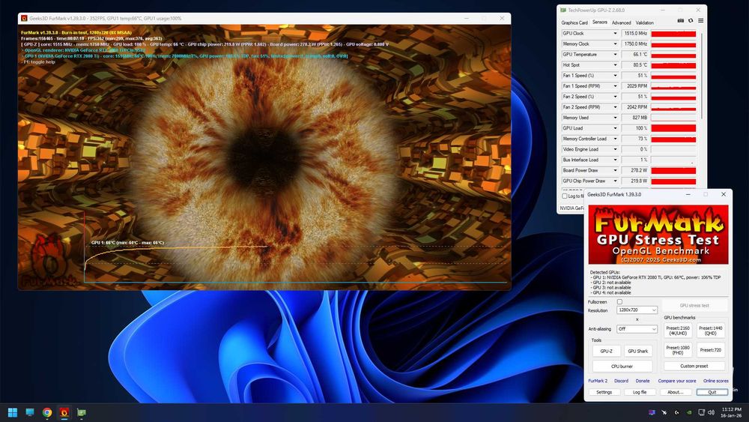Click the GPU Load red graph bar
Image resolution: width=749 pixels, height=422 pixels.
click(x=673, y=128)
